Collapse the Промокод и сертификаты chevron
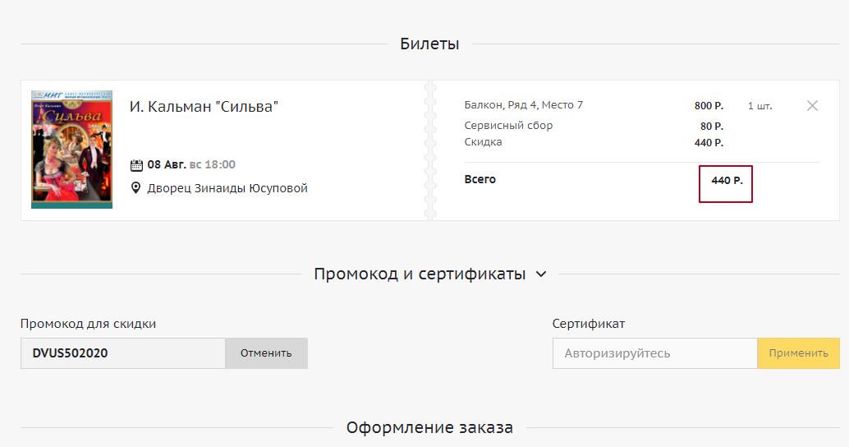 [540, 274]
